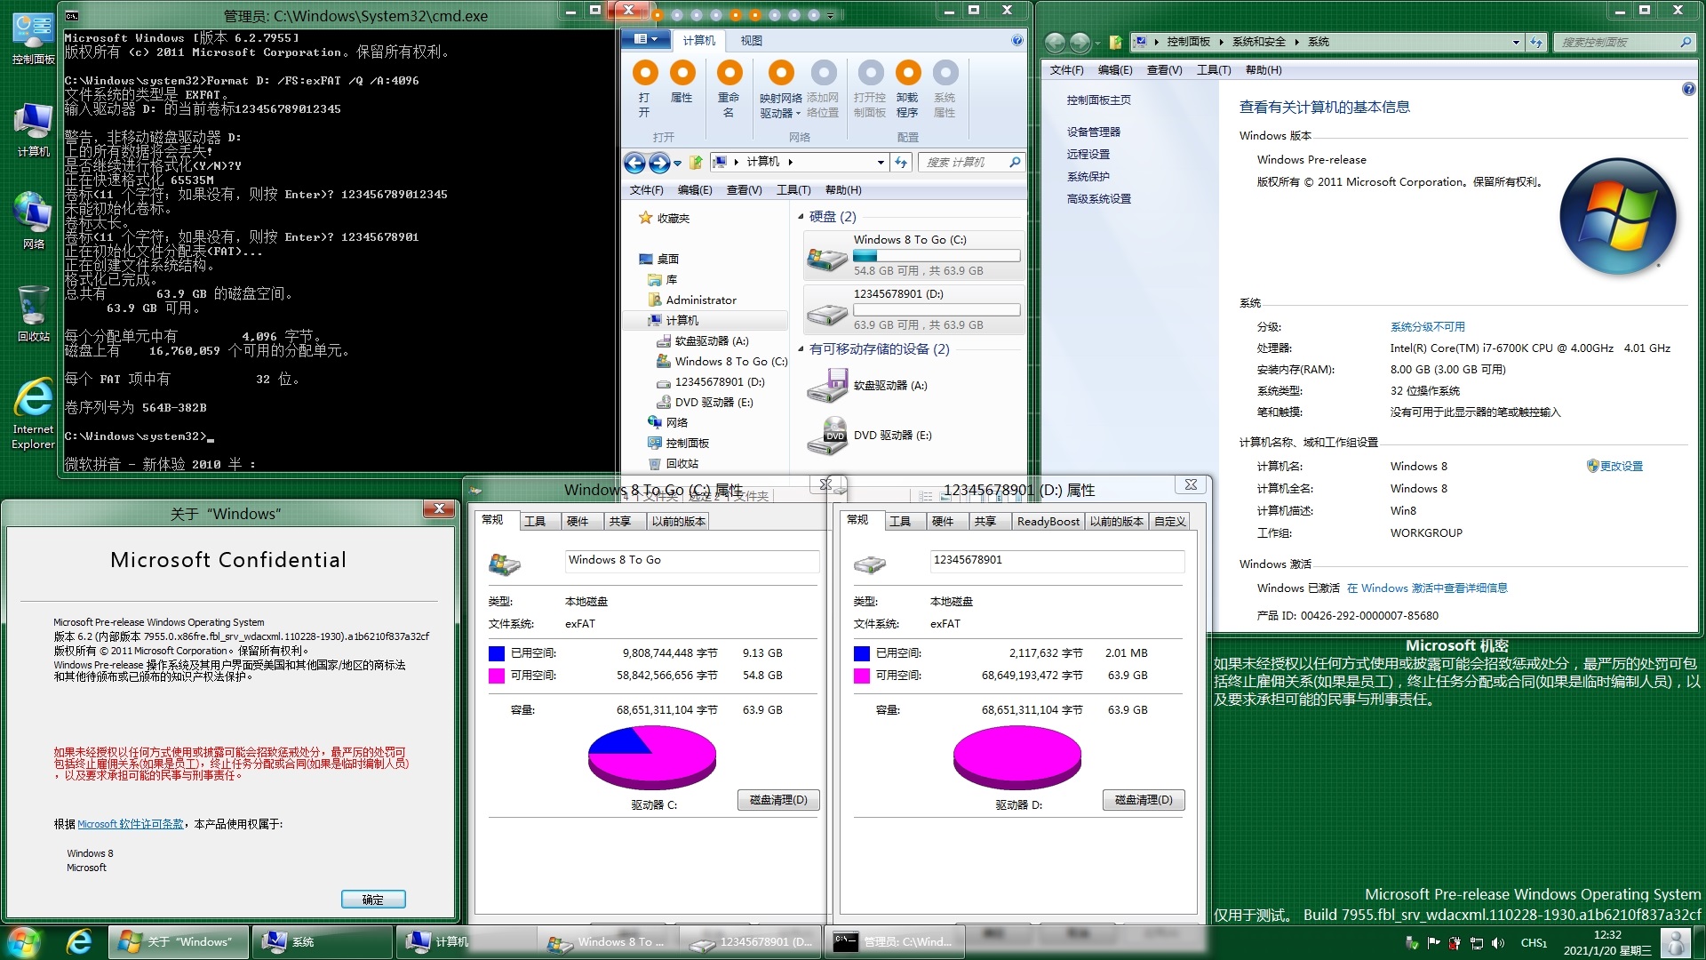
Task: Click 磁盘清理(D) in D: properties
Action: 1144,800
